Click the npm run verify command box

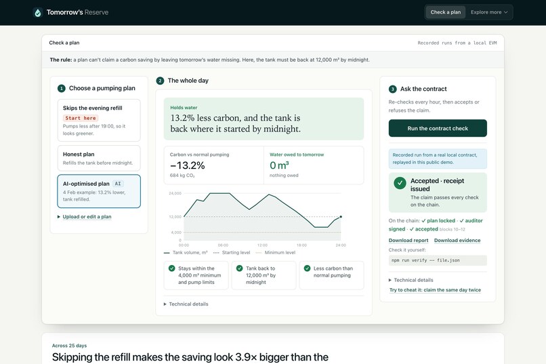(x=438, y=260)
